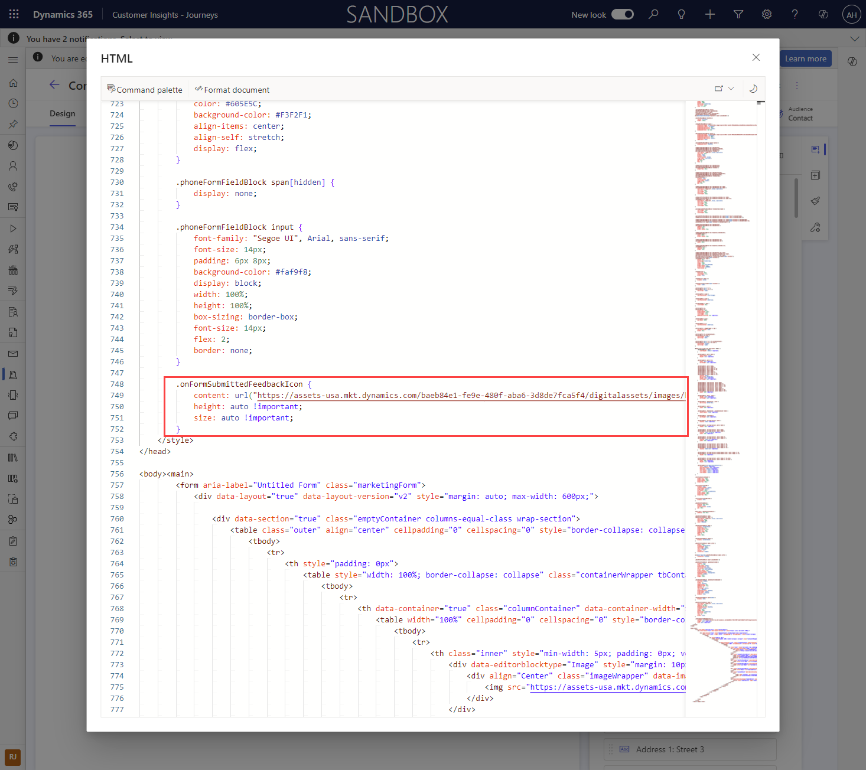Viewport: 866px width, 770px height.
Task: Enable dark mode with the moon icon
Action: [753, 88]
